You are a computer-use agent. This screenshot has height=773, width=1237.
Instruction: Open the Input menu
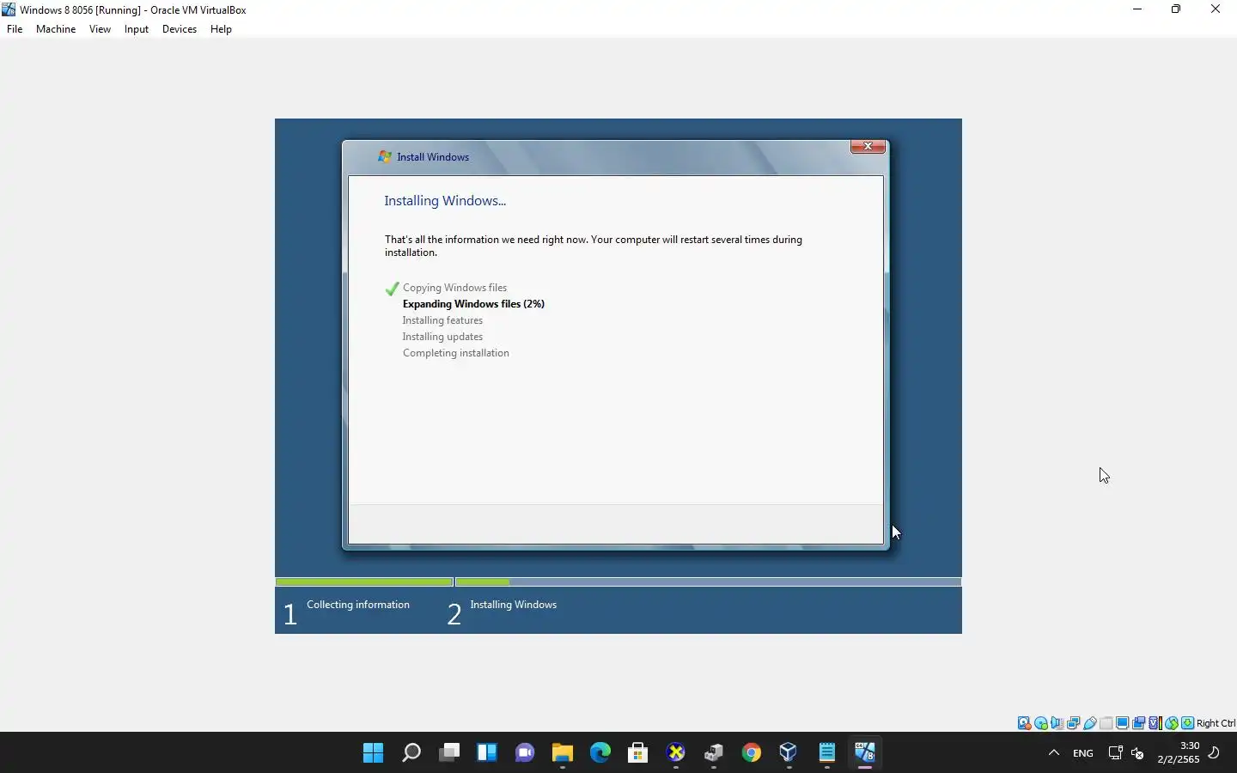pyautogui.click(x=137, y=29)
